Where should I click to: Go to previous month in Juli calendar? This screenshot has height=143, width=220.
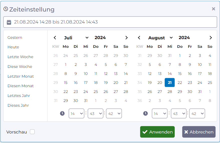(x=55, y=38)
